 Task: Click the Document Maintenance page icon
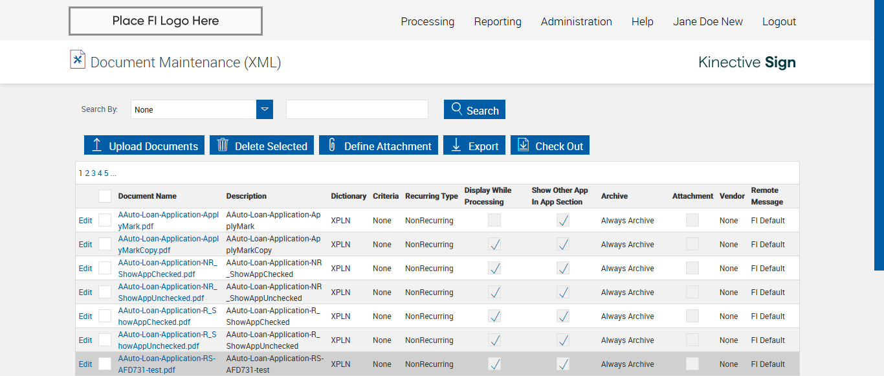click(x=78, y=60)
